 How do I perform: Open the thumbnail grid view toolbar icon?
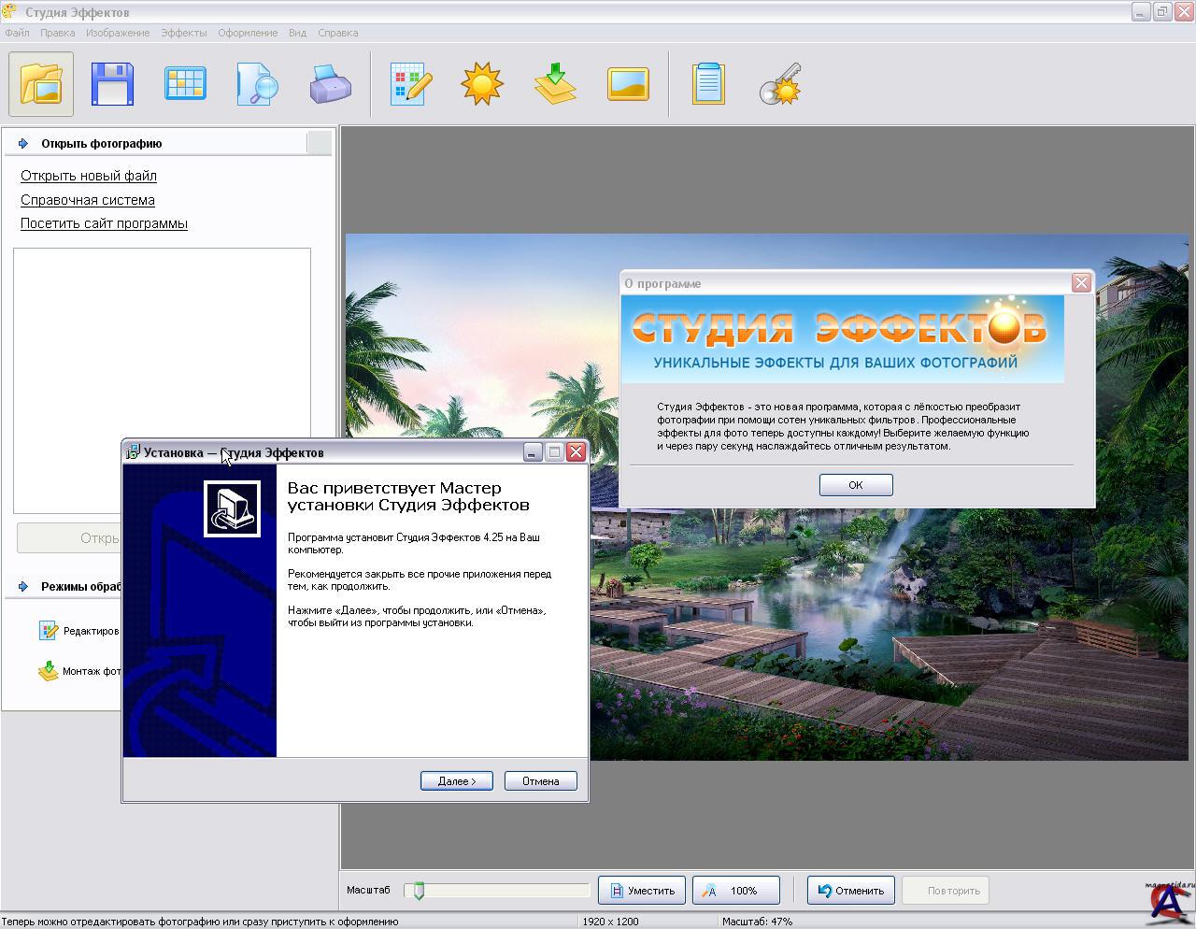pos(185,84)
